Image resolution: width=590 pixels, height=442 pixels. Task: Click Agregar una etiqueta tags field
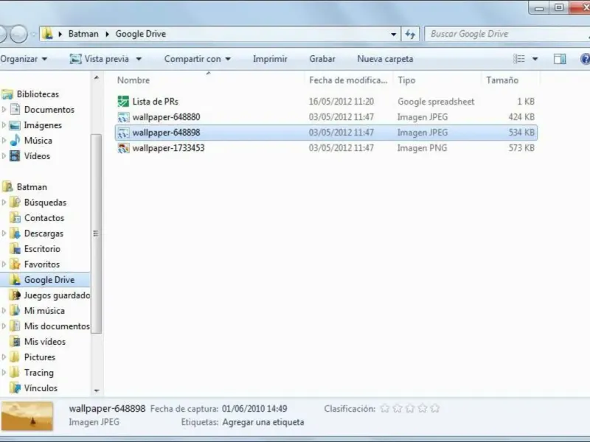pos(263,422)
